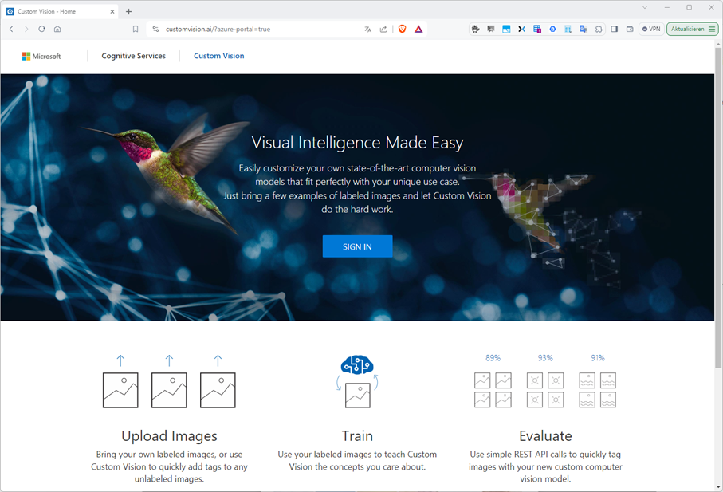Click the black X-shaped extension icon
This screenshot has height=492, width=723.
coord(521,29)
